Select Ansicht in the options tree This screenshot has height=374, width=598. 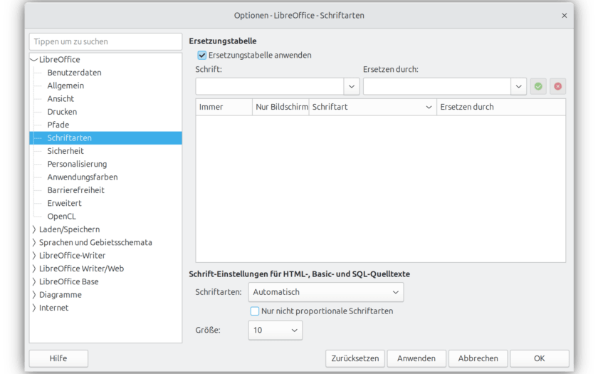tap(61, 99)
